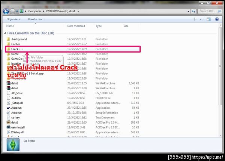This screenshot has height=161, width=225.
Task: Click the Text Document type cell
Action: (105, 118)
